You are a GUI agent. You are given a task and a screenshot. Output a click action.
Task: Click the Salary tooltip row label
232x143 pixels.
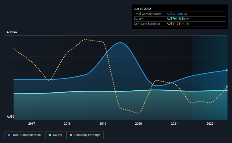(x=138, y=19)
